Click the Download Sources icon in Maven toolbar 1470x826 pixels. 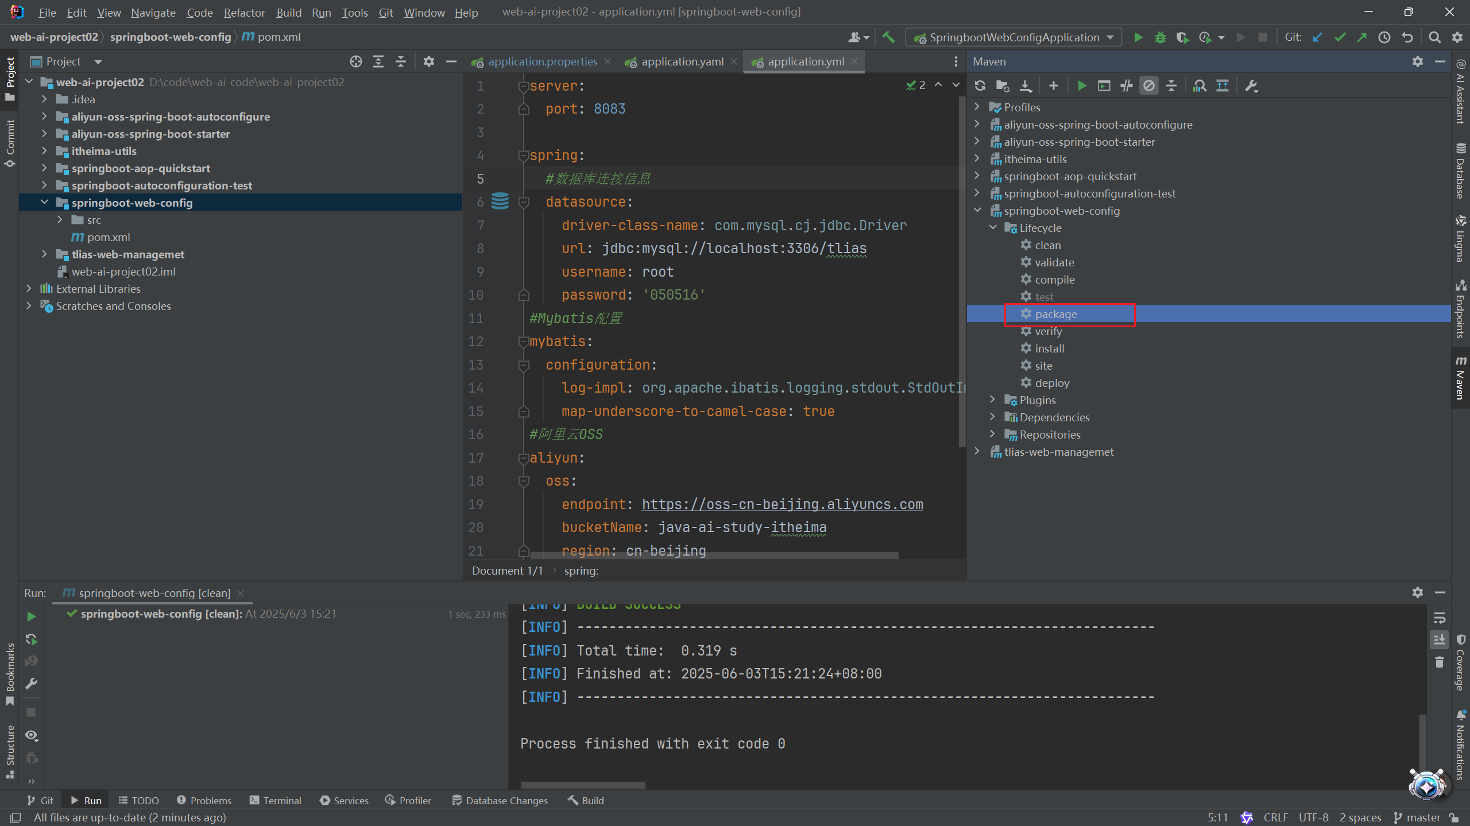coord(1026,86)
